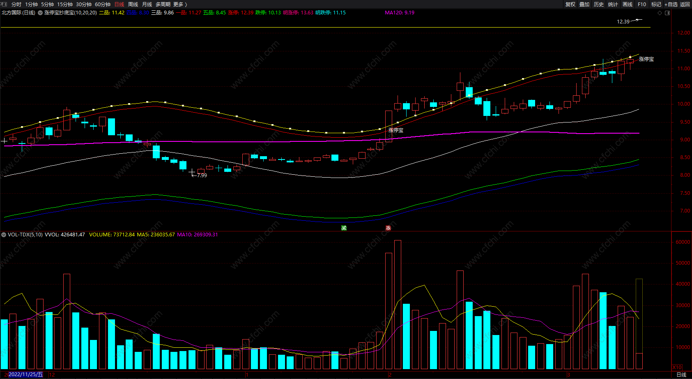Click the 2022/11/25/五 date label
Viewport: 692px width, 379px height.
pyautogui.click(x=25, y=374)
